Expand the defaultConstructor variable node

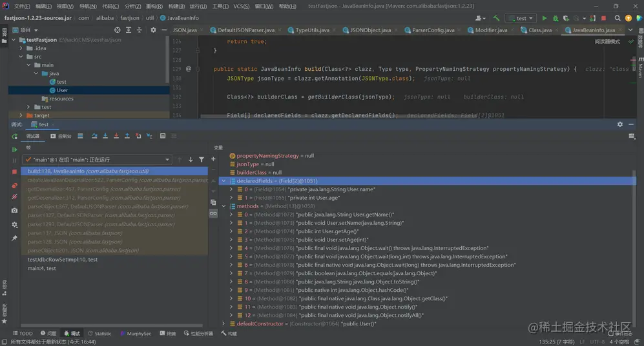[224, 323]
